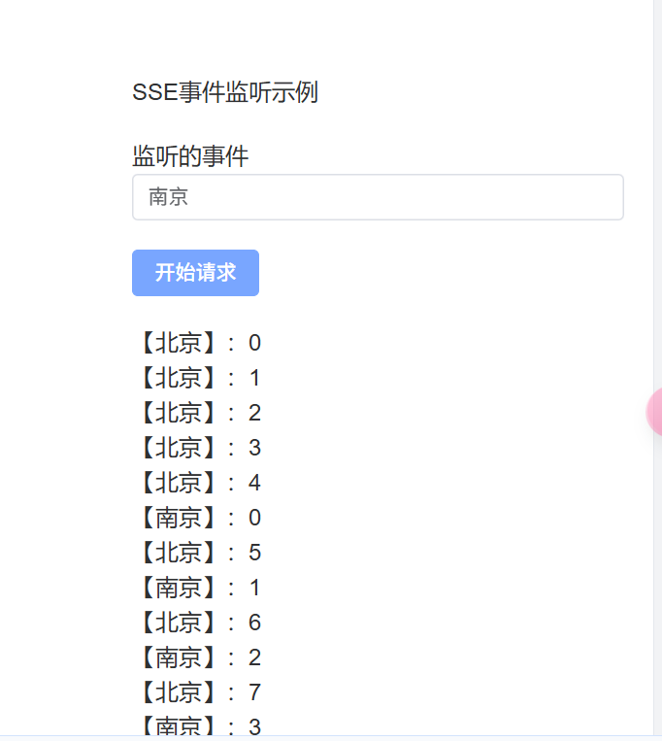The height and width of the screenshot is (741, 662).
Task: Click the pink floating bubble at the right edge
Action: click(x=654, y=412)
